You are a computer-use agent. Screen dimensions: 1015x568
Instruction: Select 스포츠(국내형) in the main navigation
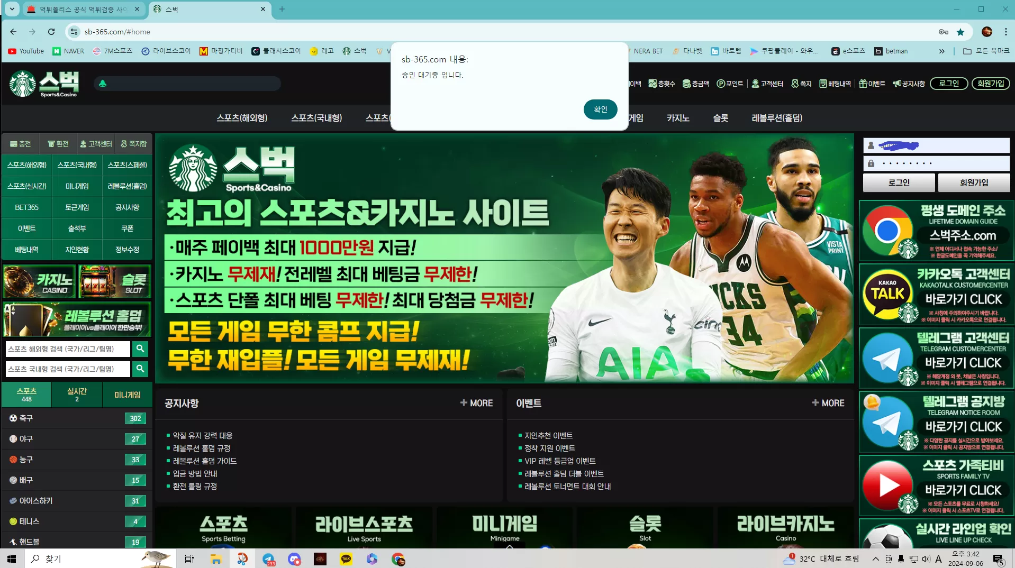point(316,118)
